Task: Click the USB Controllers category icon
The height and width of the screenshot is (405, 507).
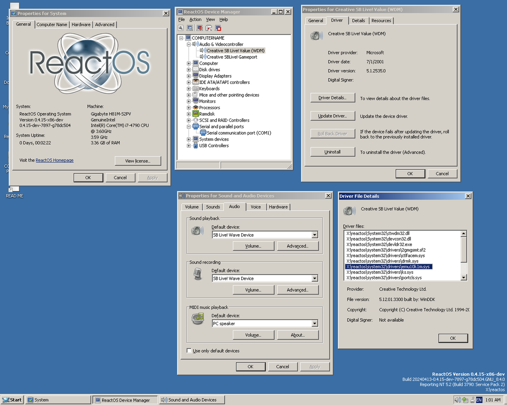Action: click(x=196, y=146)
